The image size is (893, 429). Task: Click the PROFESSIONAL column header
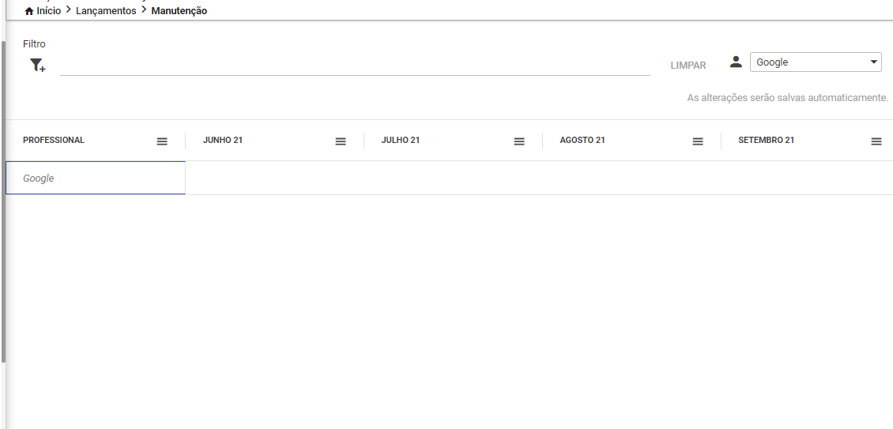pos(54,140)
